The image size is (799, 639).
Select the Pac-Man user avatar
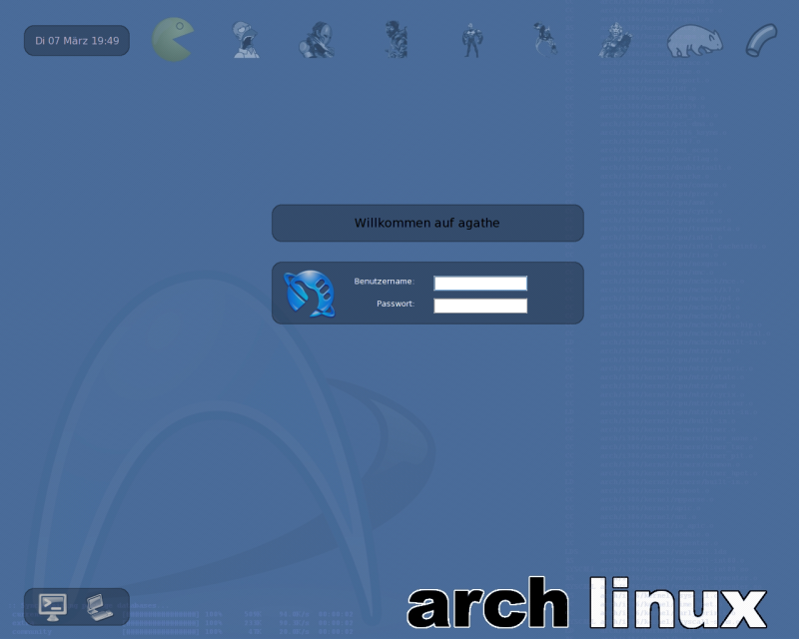(x=173, y=39)
